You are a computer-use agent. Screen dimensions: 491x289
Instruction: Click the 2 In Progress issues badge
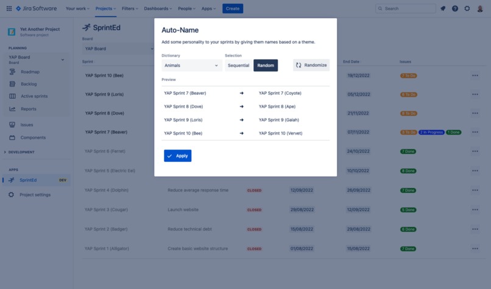pos(431,132)
